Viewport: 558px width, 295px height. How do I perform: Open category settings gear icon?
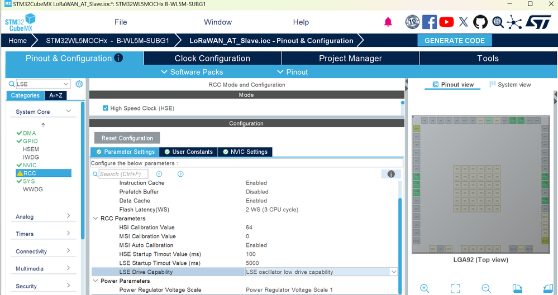point(79,84)
